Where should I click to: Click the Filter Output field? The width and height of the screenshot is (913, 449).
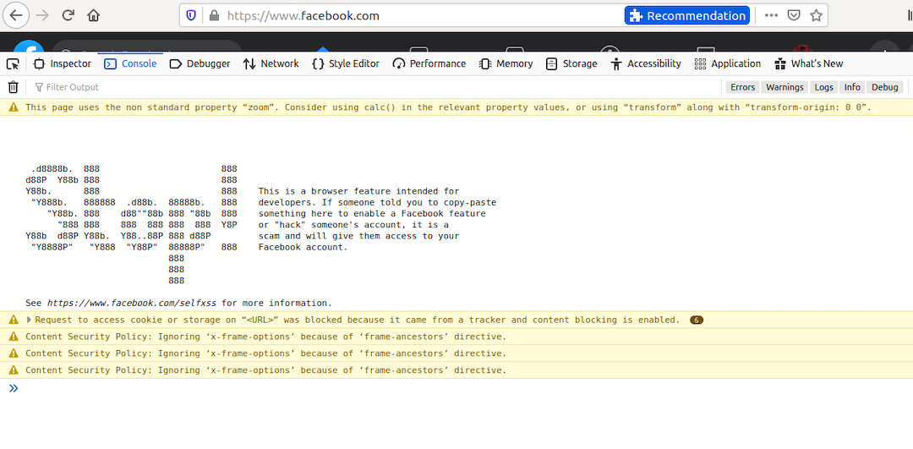[373, 87]
